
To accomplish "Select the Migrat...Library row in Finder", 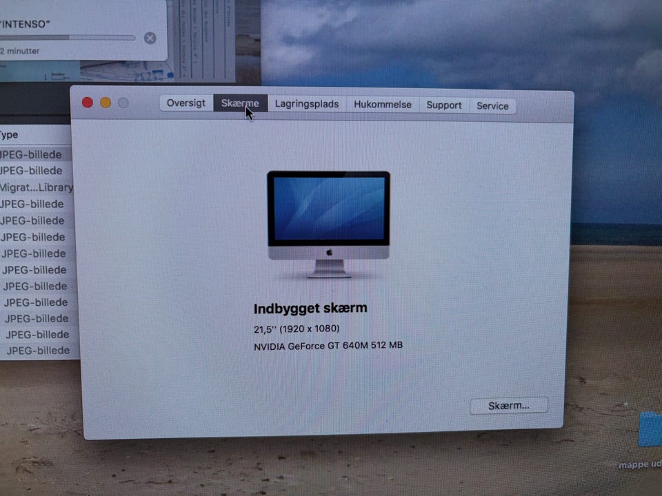I will tap(36, 187).
